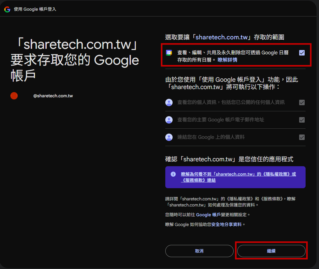Click the info icon in the purple notice
The image size is (319, 269).
[x=173, y=174]
